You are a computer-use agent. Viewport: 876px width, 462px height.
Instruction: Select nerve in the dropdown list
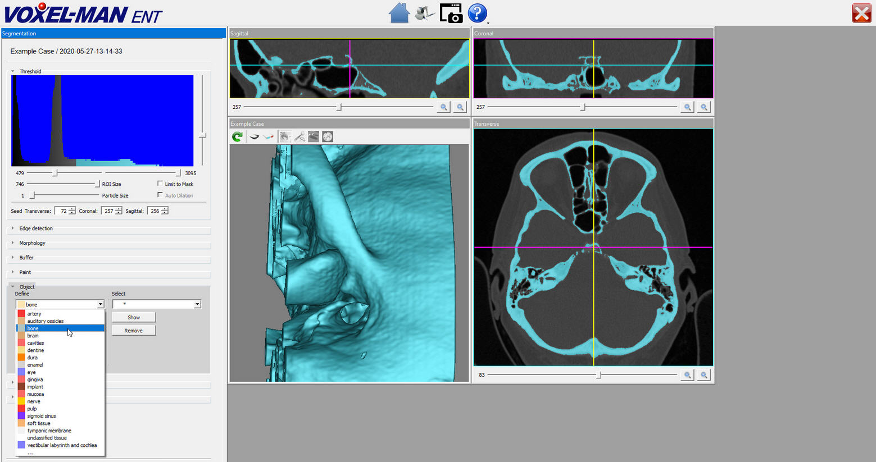60,401
